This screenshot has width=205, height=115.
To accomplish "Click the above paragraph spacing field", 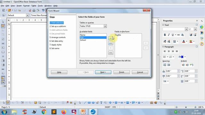I will 171,71.
